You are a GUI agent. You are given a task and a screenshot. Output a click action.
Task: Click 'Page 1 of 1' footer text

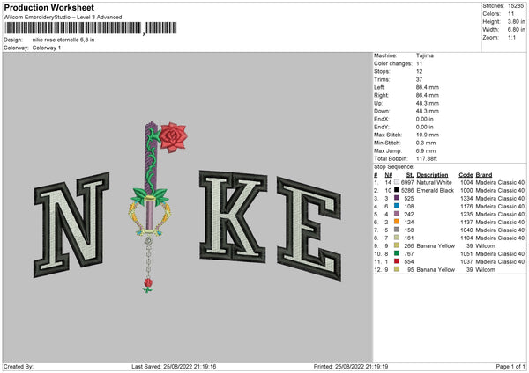pos(510,366)
